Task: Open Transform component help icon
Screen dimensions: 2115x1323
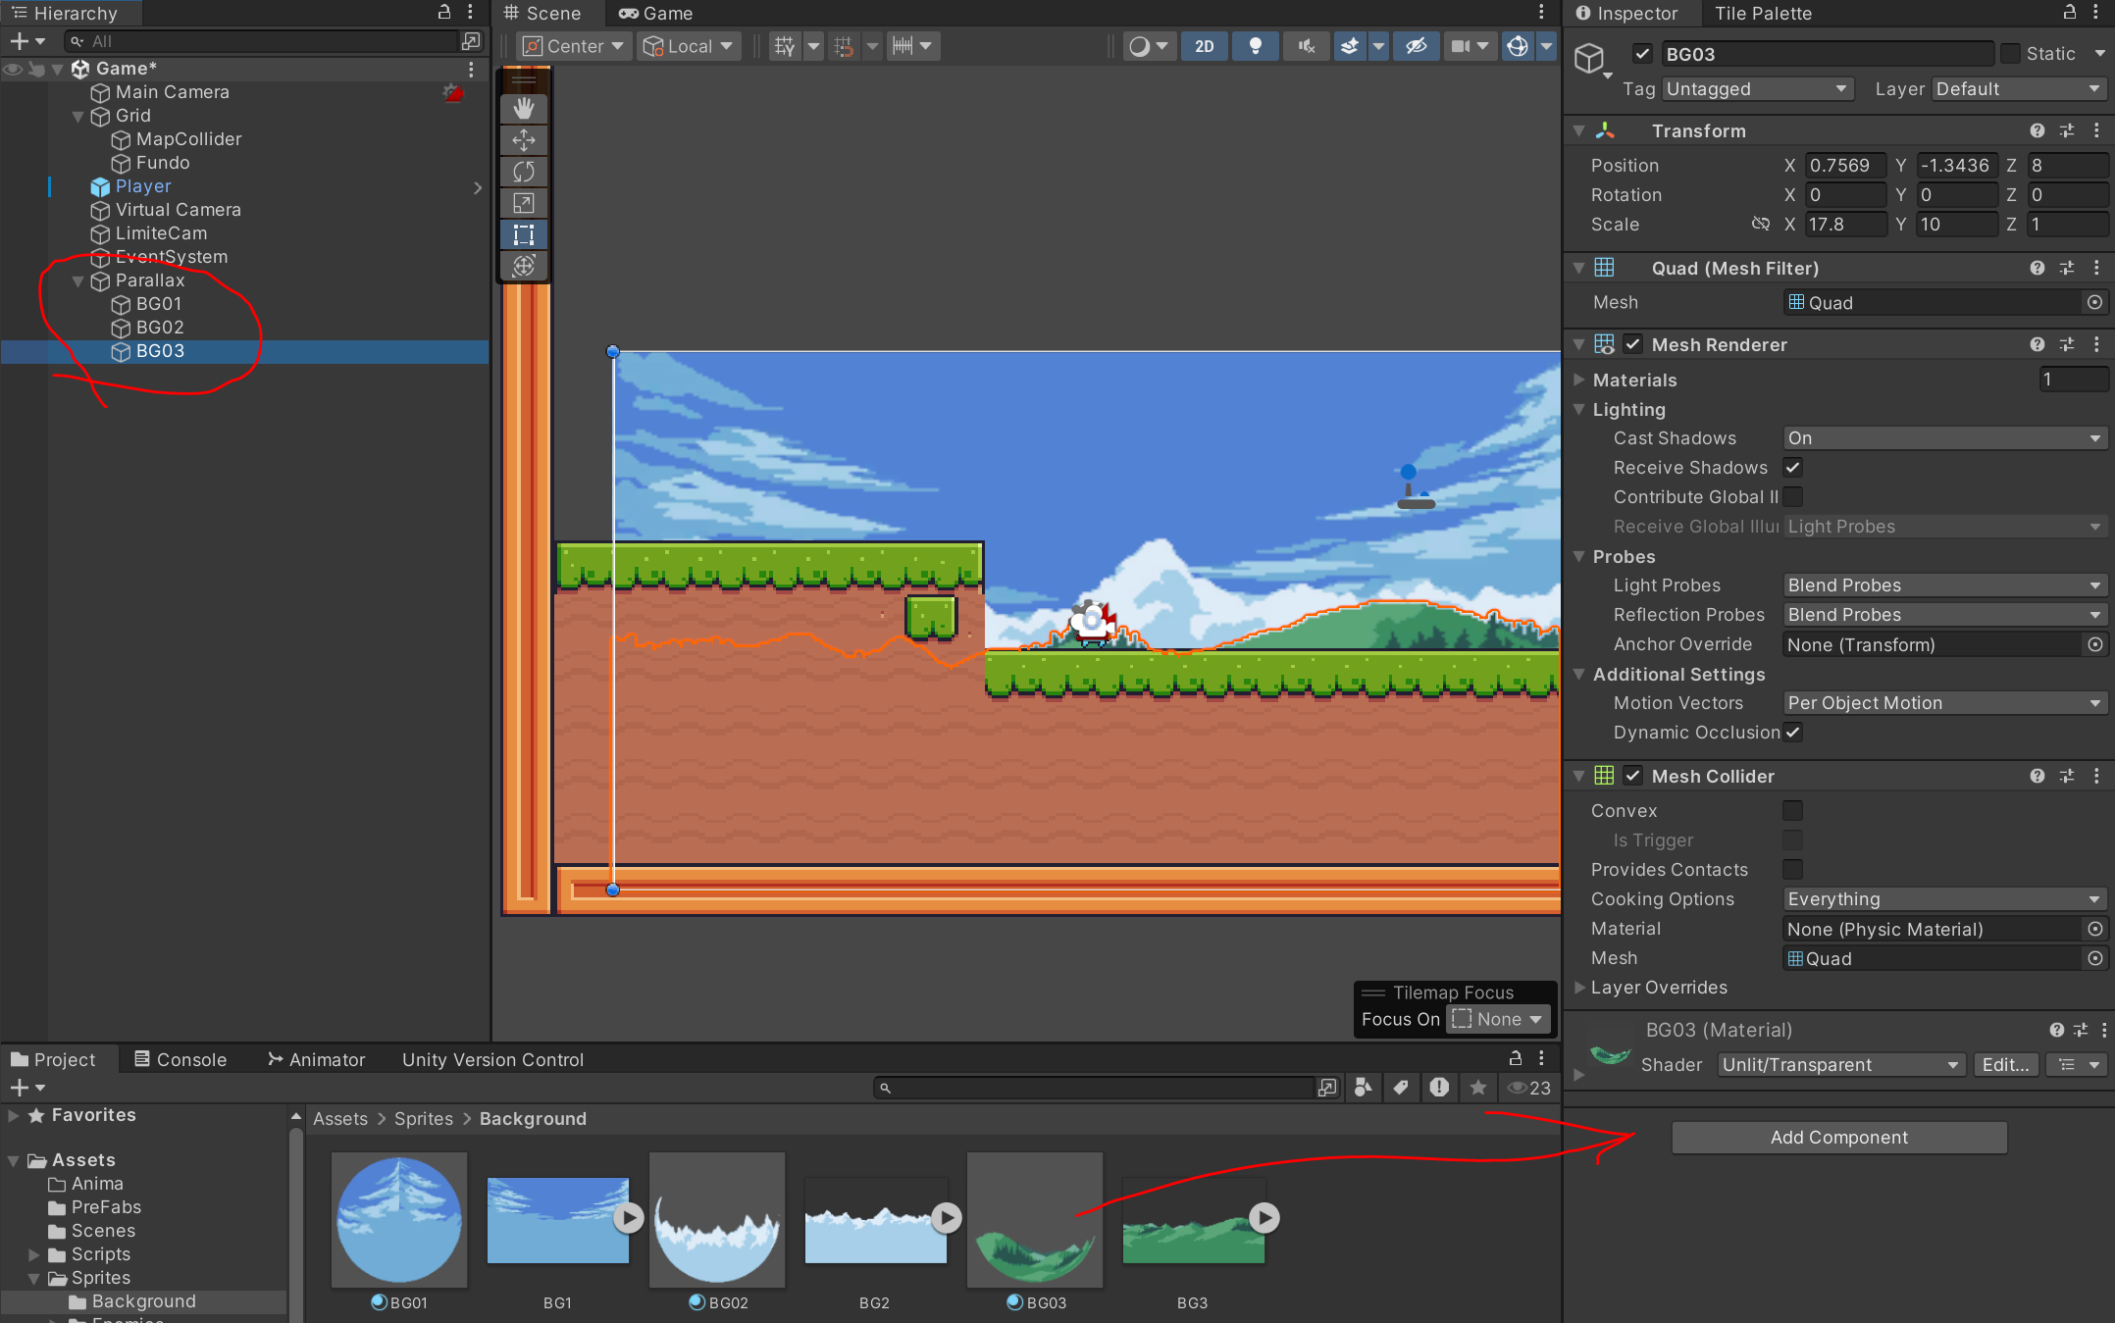Action: pos(2038,130)
